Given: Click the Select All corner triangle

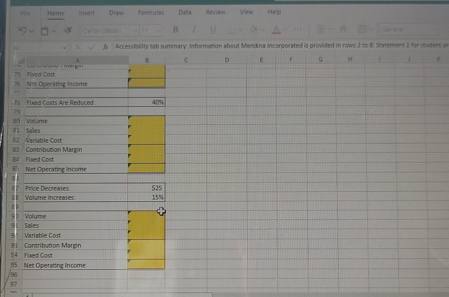Looking at the screenshot, I should [21, 60].
